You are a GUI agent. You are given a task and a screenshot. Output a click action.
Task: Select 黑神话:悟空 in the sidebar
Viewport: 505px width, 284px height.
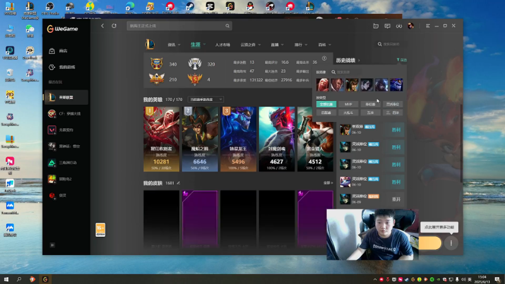(x=66, y=146)
